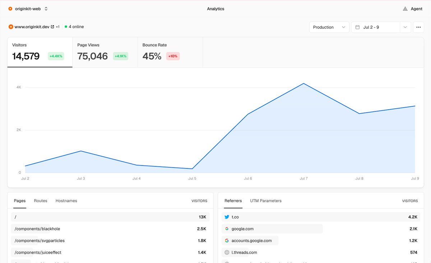This screenshot has width=431, height=263.
Task: Expand the date range preset chevron
Action: tap(405, 27)
